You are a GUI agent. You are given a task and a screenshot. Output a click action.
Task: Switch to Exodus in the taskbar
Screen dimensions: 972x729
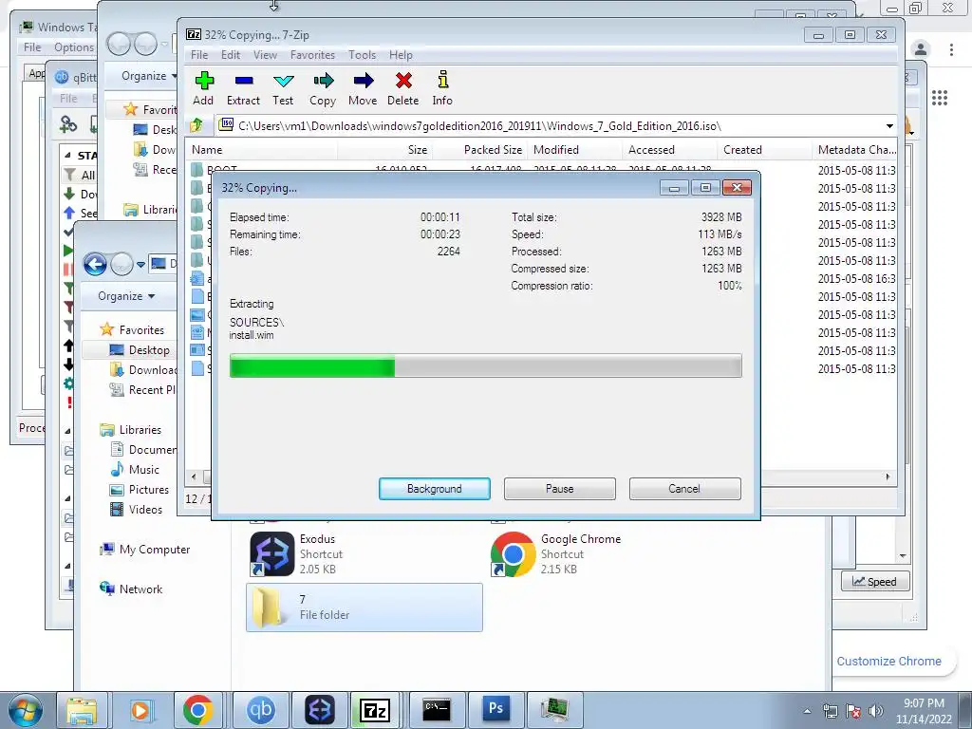[320, 710]
